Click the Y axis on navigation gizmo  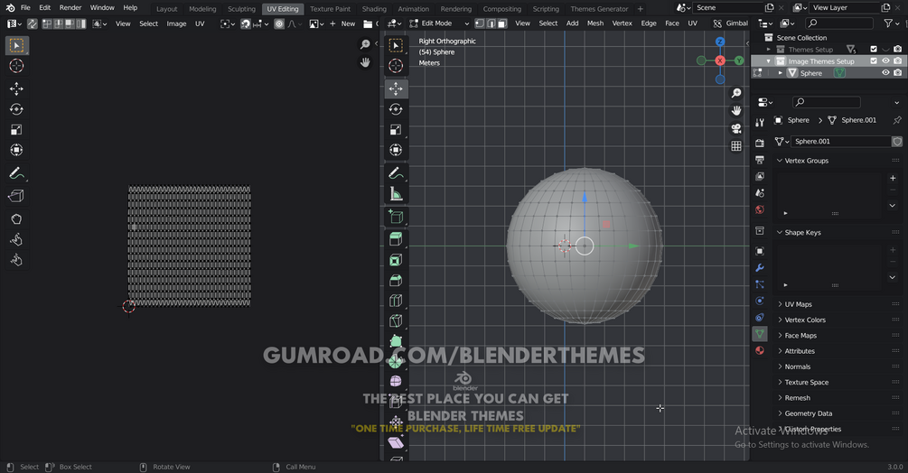click(x=739, y=60)
